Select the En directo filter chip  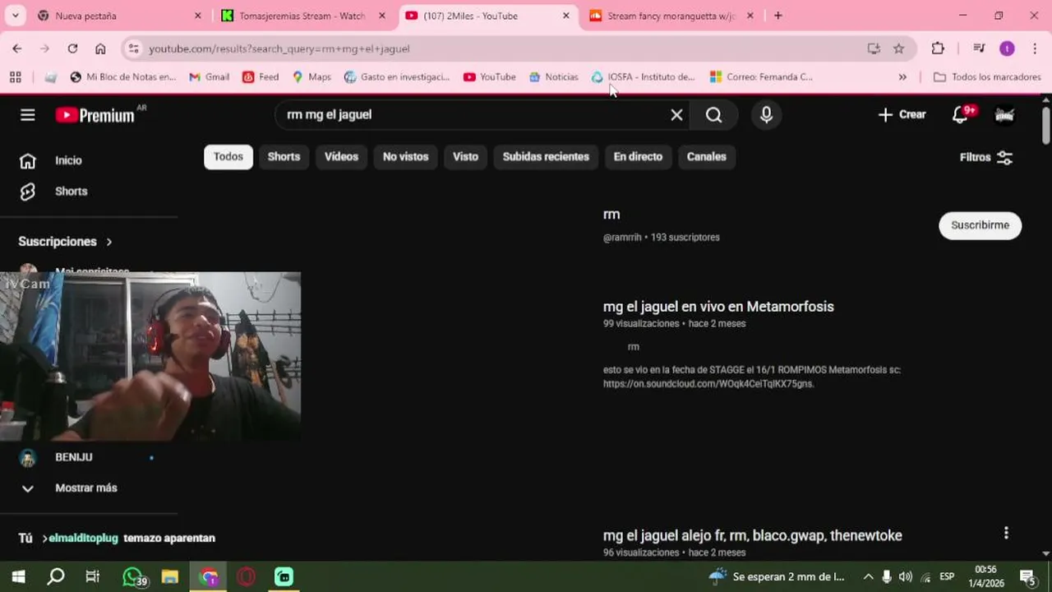click(638, 156)
